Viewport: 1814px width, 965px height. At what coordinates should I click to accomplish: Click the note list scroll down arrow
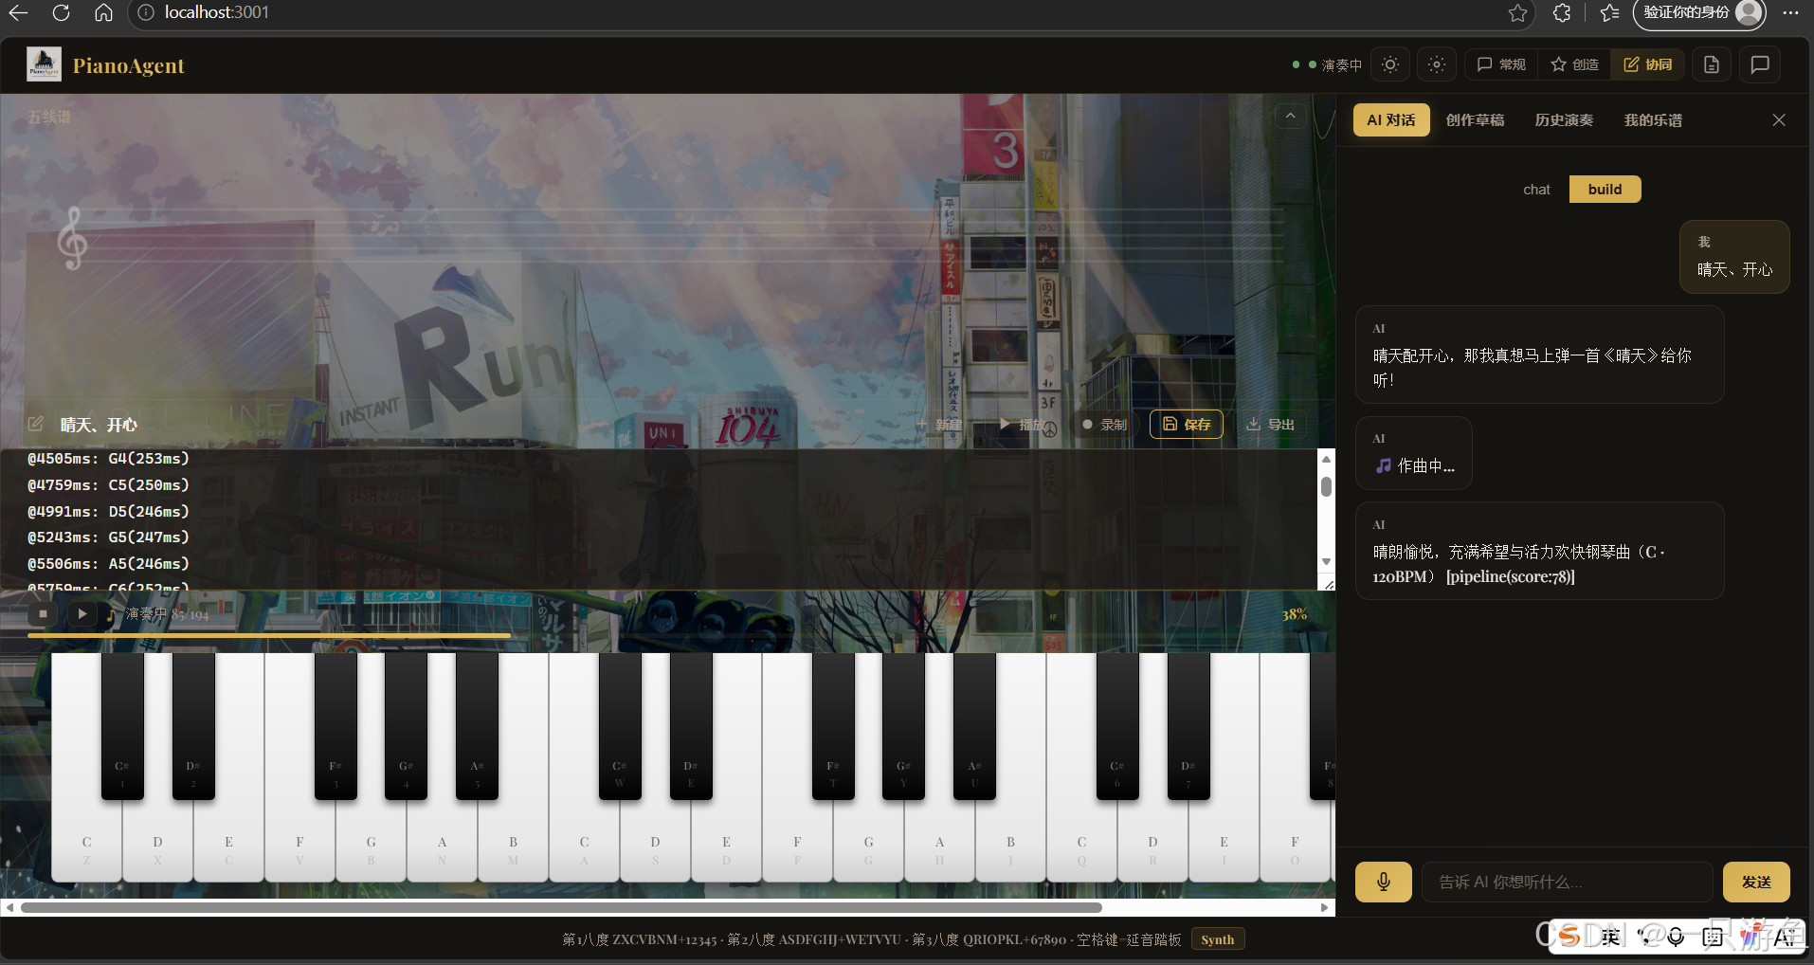click(x=1327, y=562)
